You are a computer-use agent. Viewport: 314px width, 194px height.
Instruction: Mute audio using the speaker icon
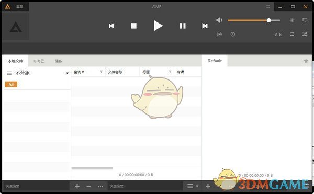coord(219,20)
